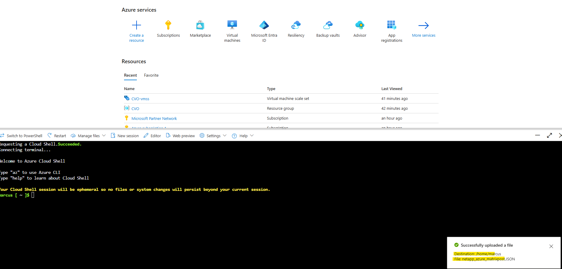Open the App registrations service icon
The height and width of the screenshot is (269, 562).
[x=392, y=25]
